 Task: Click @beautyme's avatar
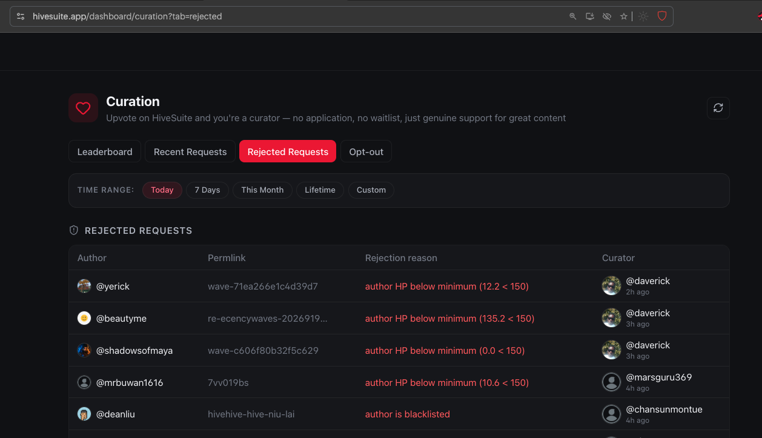click(x=84, y=318)
